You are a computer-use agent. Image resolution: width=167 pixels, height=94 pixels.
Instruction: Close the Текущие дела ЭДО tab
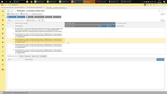coord(25,8)
